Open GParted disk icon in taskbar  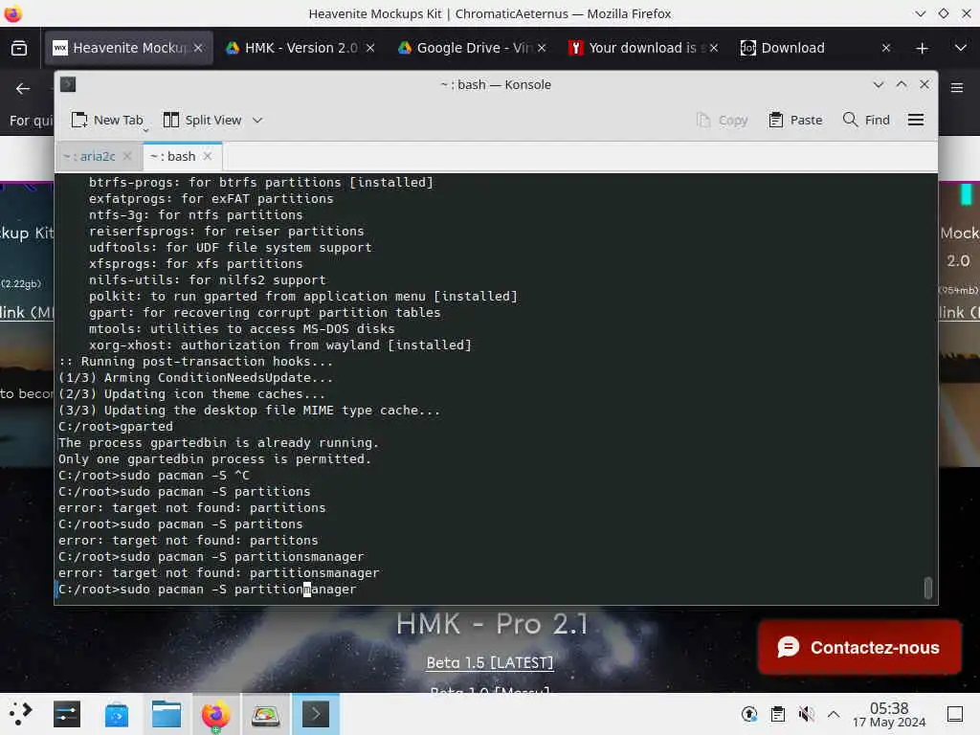(x=266, y=714)
